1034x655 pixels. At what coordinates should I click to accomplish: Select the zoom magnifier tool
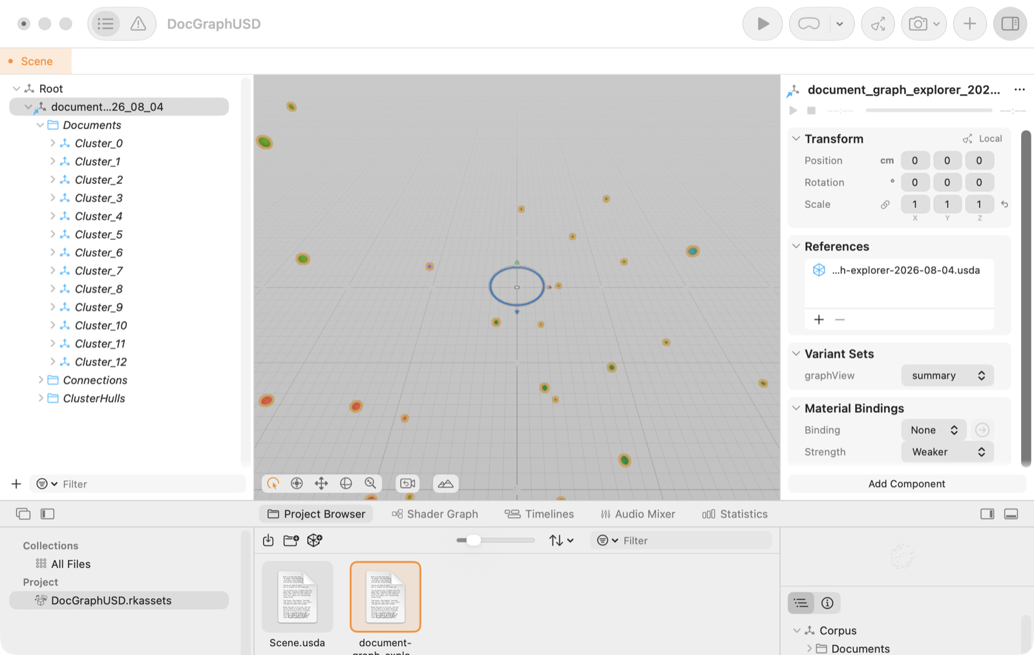370,483
